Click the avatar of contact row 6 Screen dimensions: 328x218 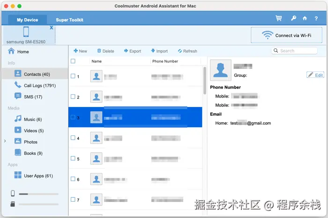pyautogui.click(x=96, y=179)
